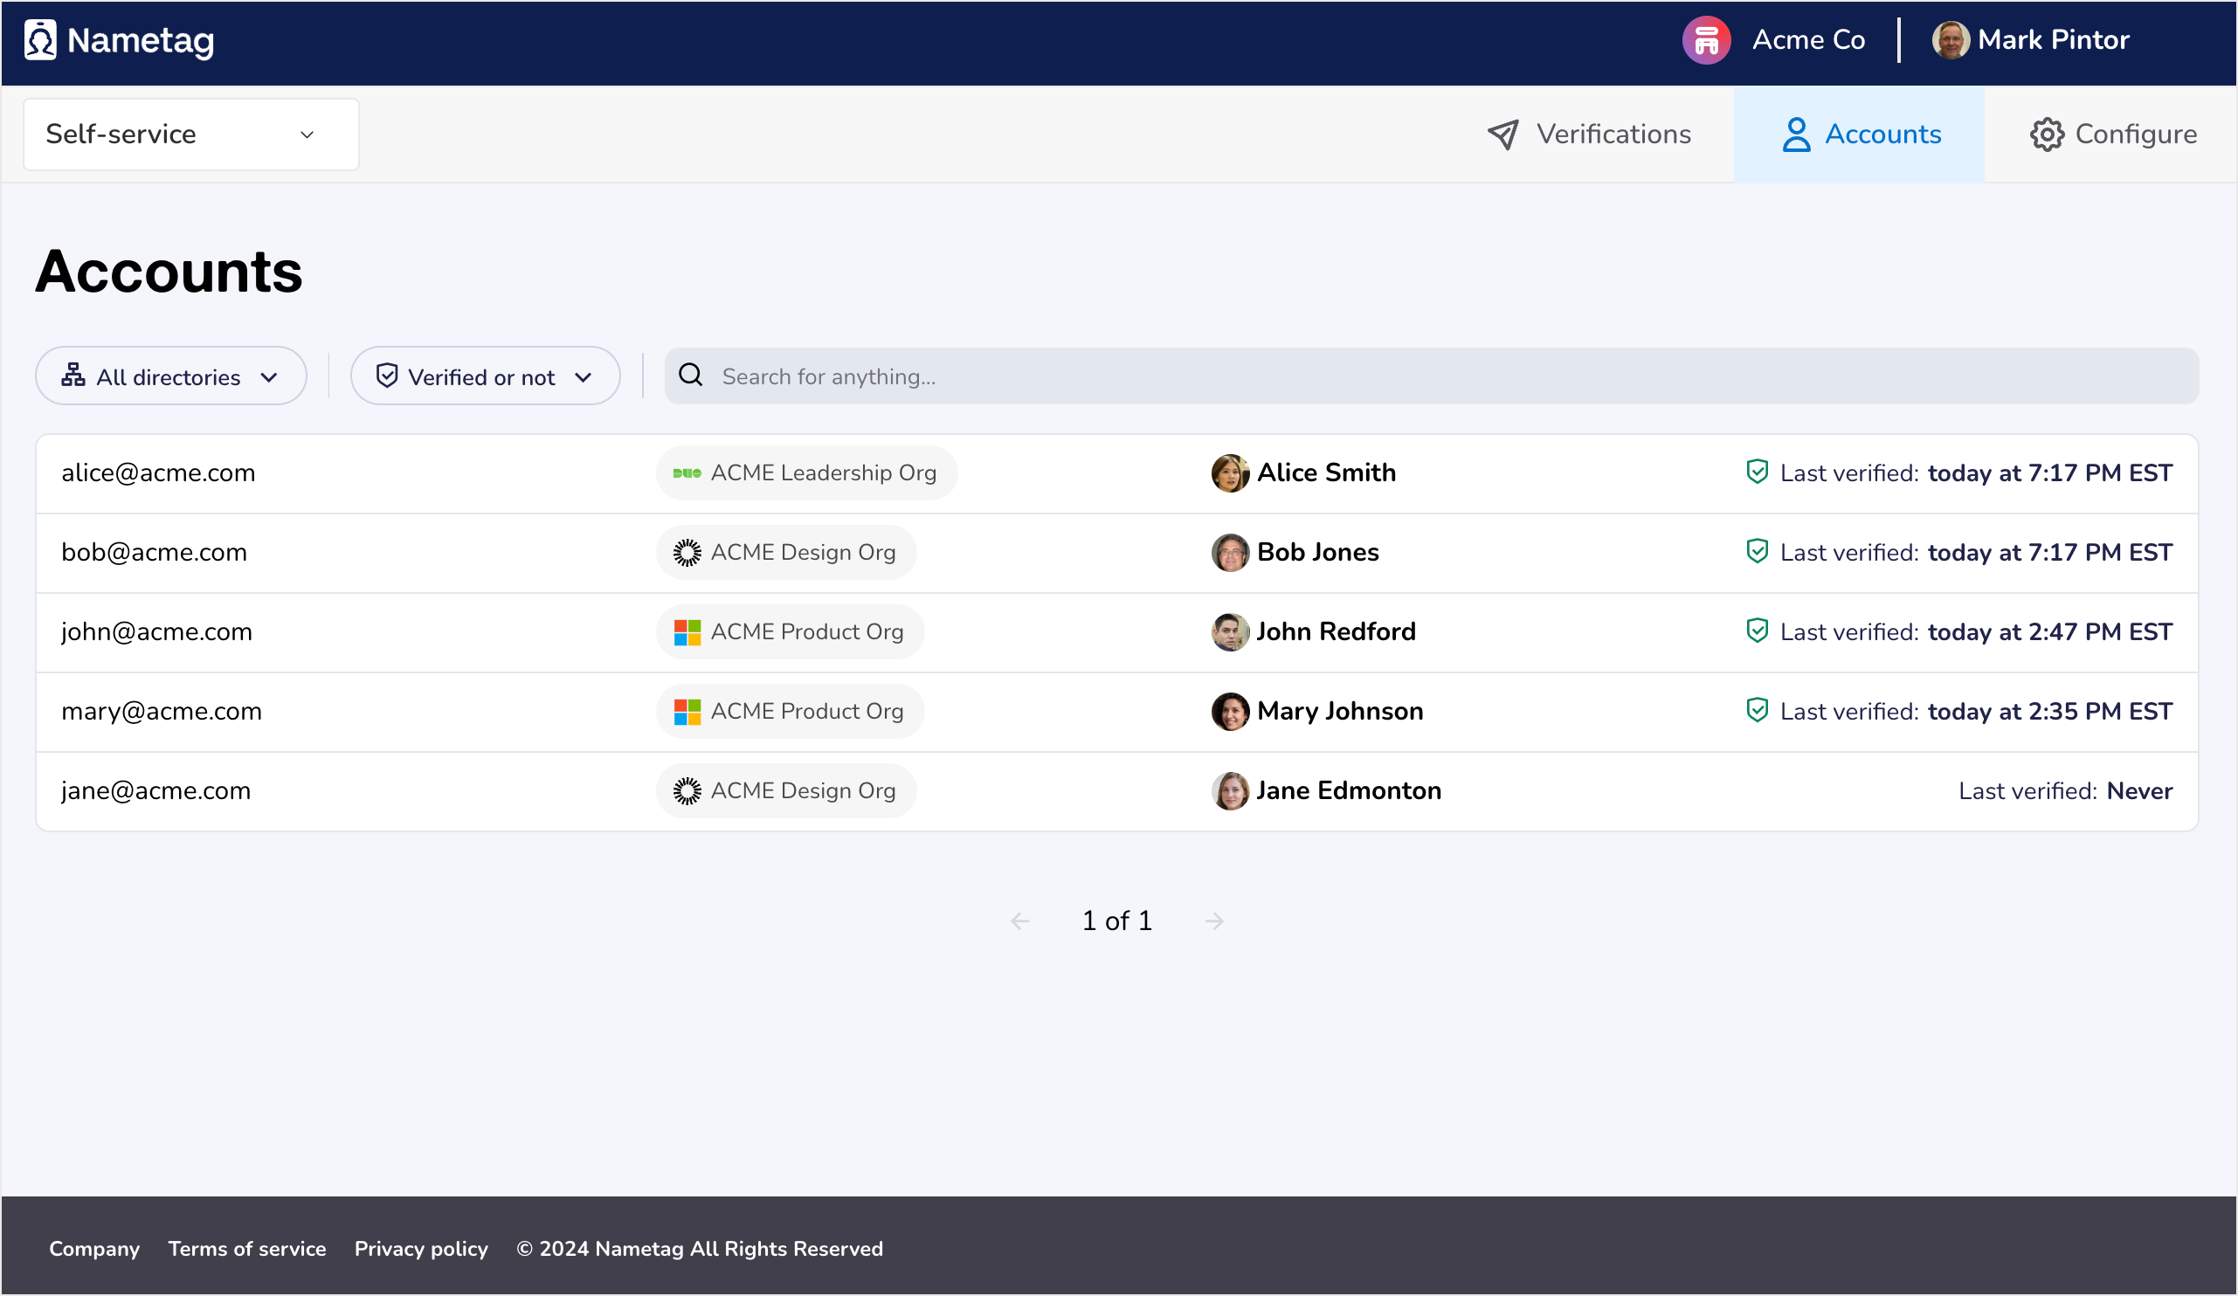
Task: Click the Microsoft icon in mary's ACME Product Org
Action: (687, 712)
